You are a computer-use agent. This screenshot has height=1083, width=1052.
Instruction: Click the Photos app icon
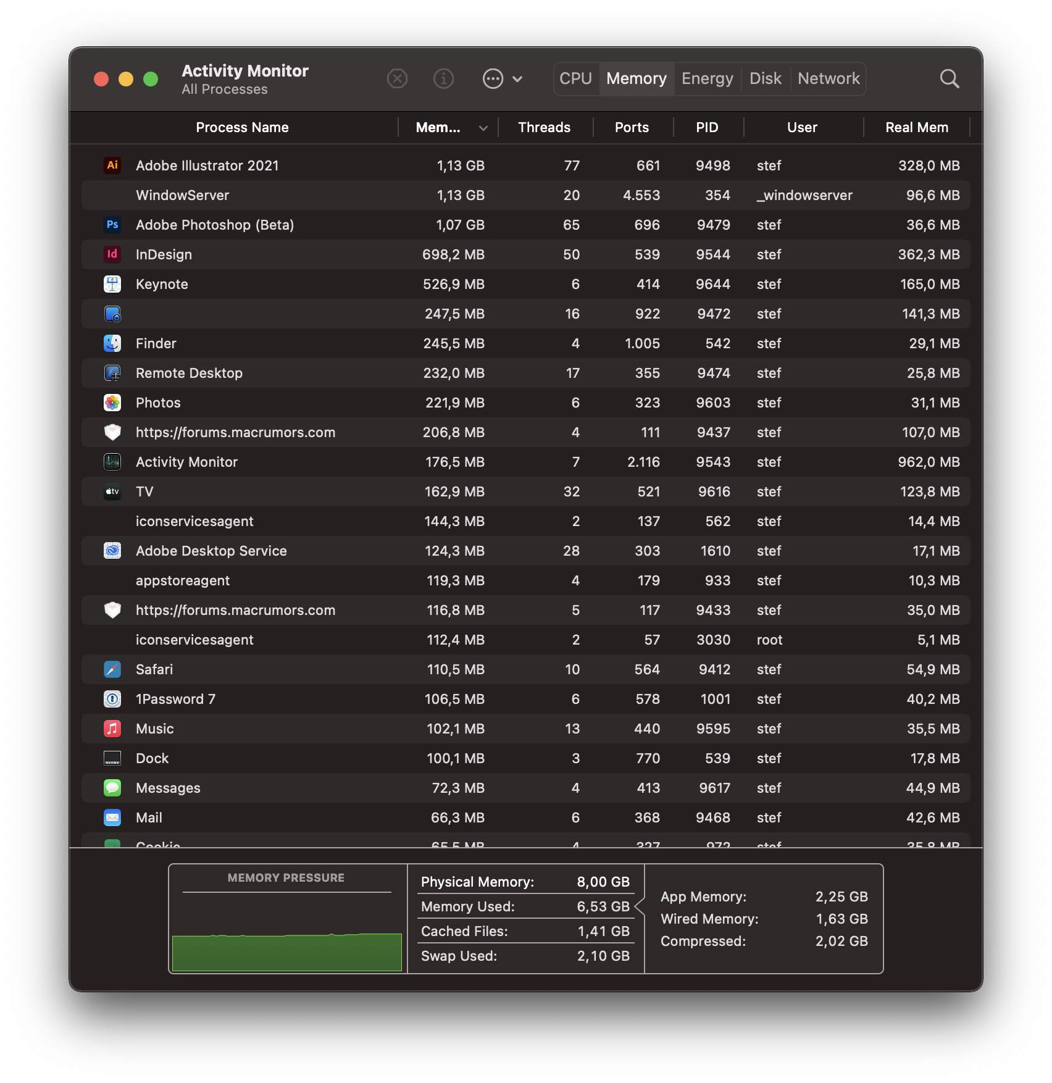click(112, 403)
